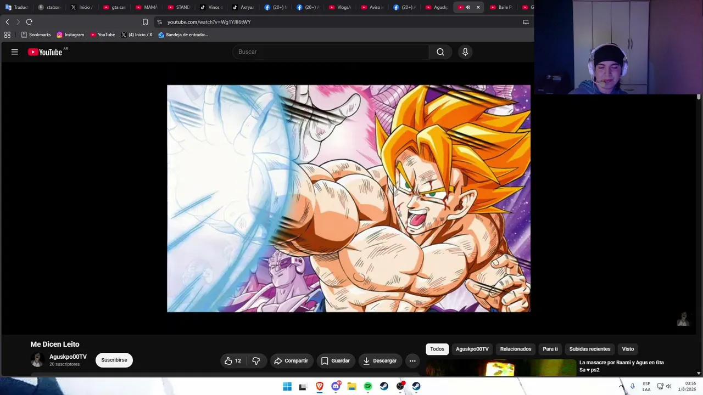Mute the audio on the active tab
703x395 pixels.
pyautogui.click(x=468, y=7)
